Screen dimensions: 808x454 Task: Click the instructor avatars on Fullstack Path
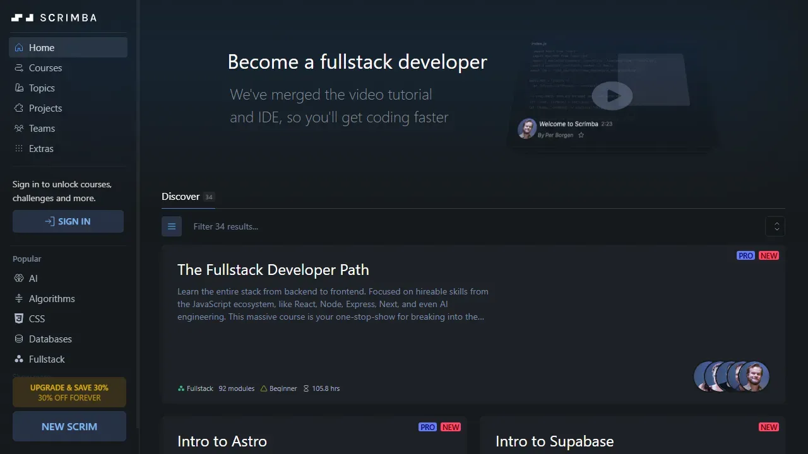coord(732,376)
